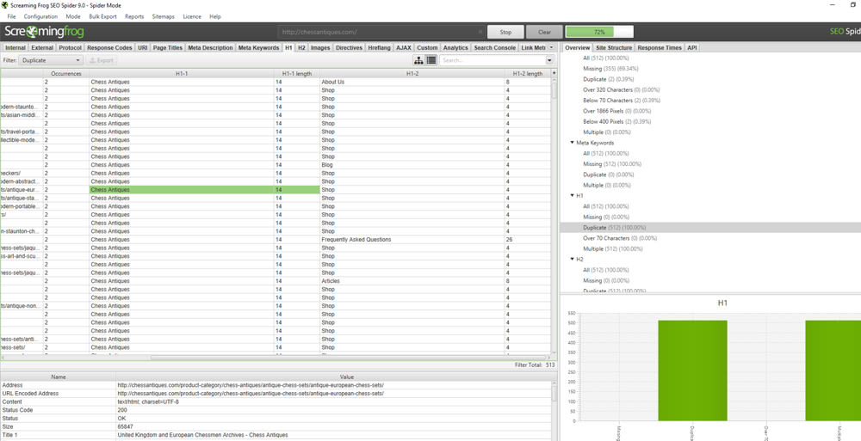Select the About Us H1-2 cell
Image resolution: width=861 pixels, height=441 pixels.
point(412,82)
